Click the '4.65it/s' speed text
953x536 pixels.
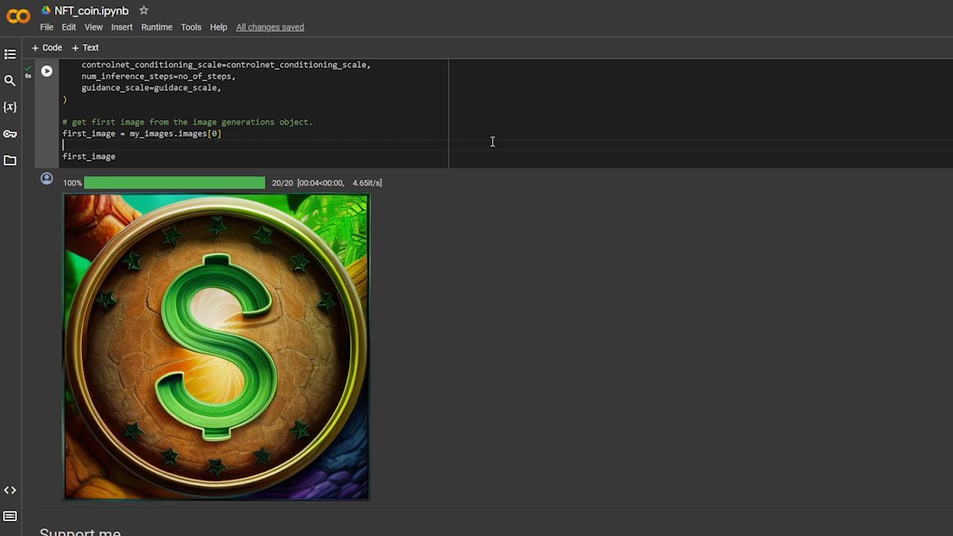(367, 182)
